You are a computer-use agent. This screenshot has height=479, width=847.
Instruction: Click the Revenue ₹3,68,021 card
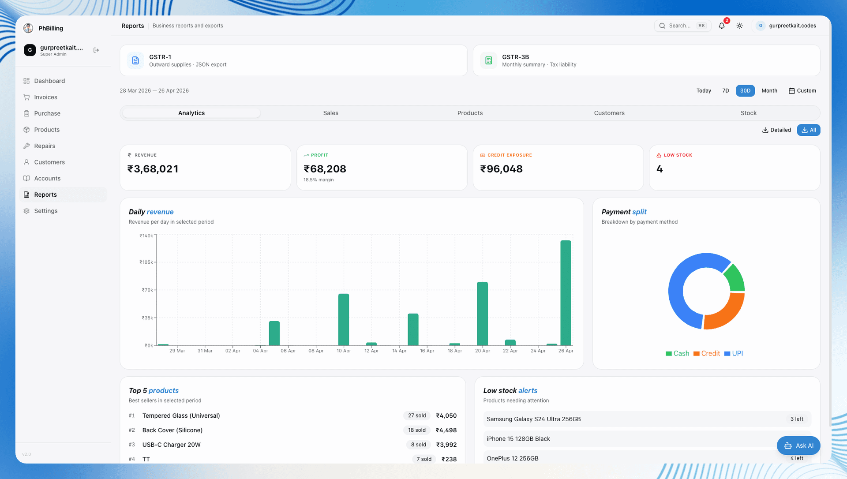point(205,168)
